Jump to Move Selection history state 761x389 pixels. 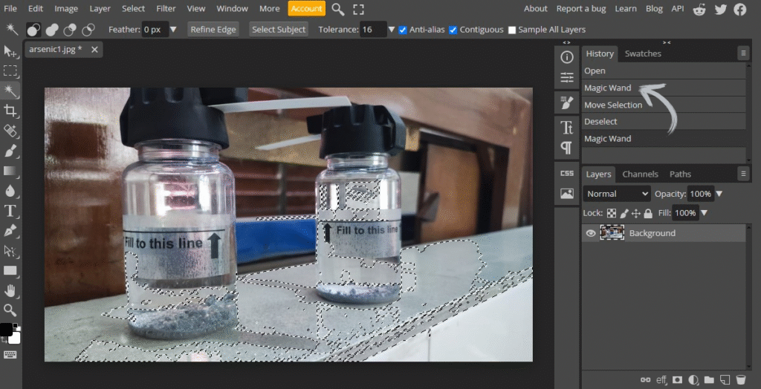coord(612,105)
